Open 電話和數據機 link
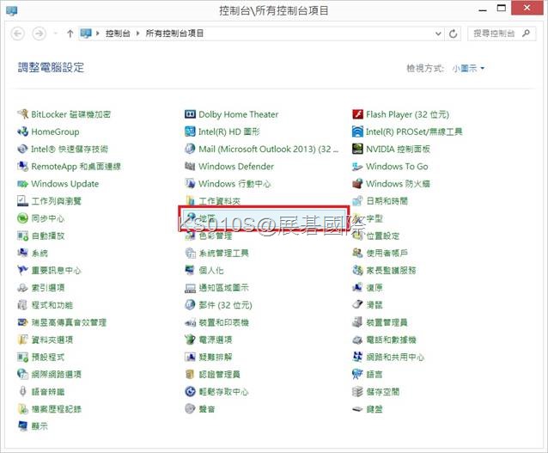 pos(391,340)
